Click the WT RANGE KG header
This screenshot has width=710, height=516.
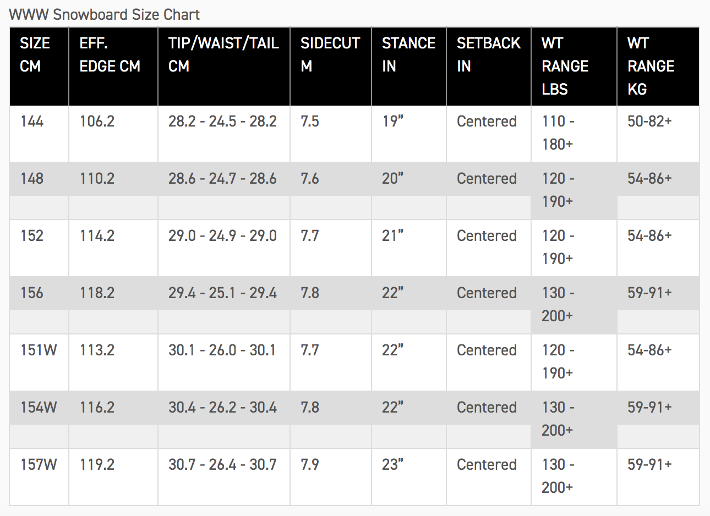pyautogui.click(x=651, y=66)
